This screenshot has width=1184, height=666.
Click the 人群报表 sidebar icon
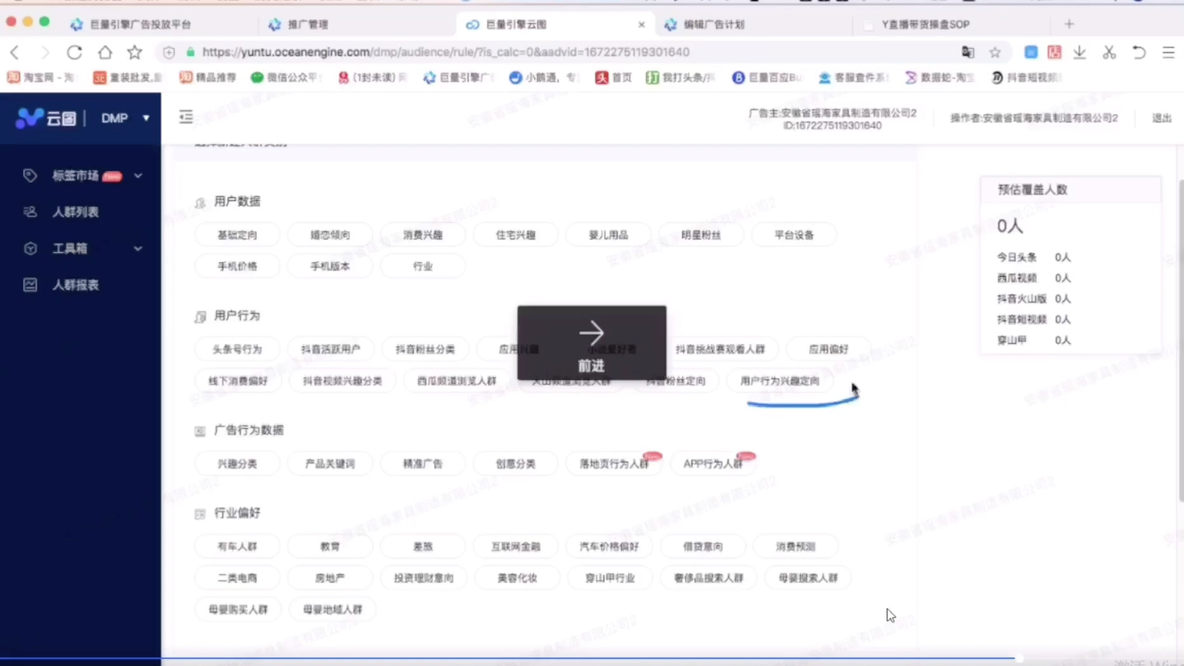coord(30,285)
